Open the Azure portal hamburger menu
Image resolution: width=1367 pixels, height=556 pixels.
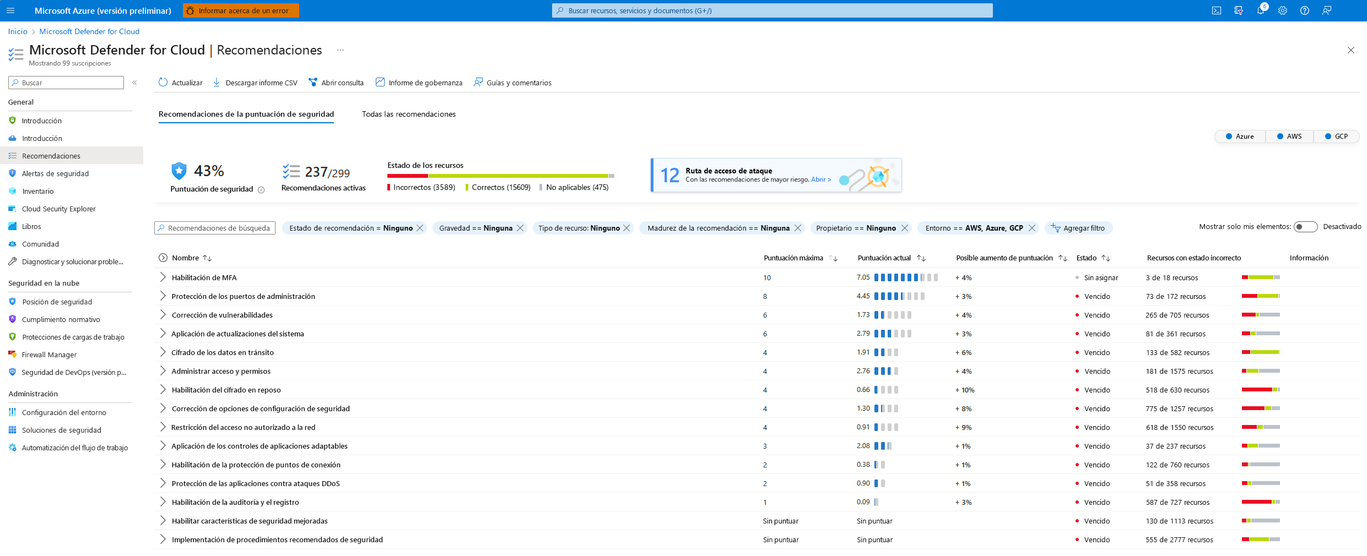click(x=10, y=10)
